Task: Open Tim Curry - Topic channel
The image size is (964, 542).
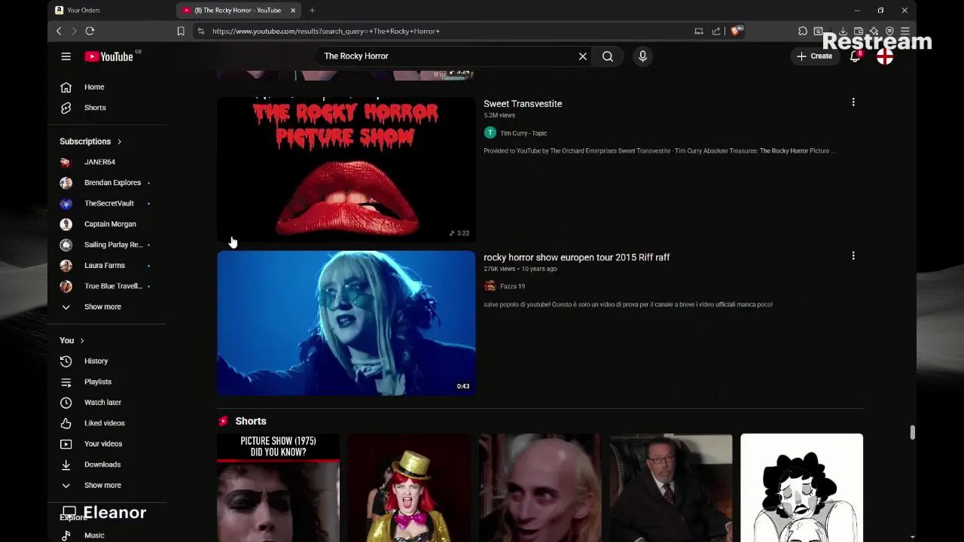Action: [523, 133]
